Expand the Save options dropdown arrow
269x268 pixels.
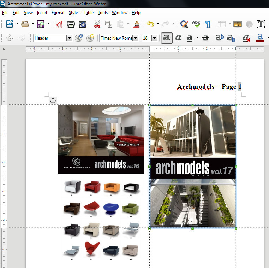tap(49, 24)
